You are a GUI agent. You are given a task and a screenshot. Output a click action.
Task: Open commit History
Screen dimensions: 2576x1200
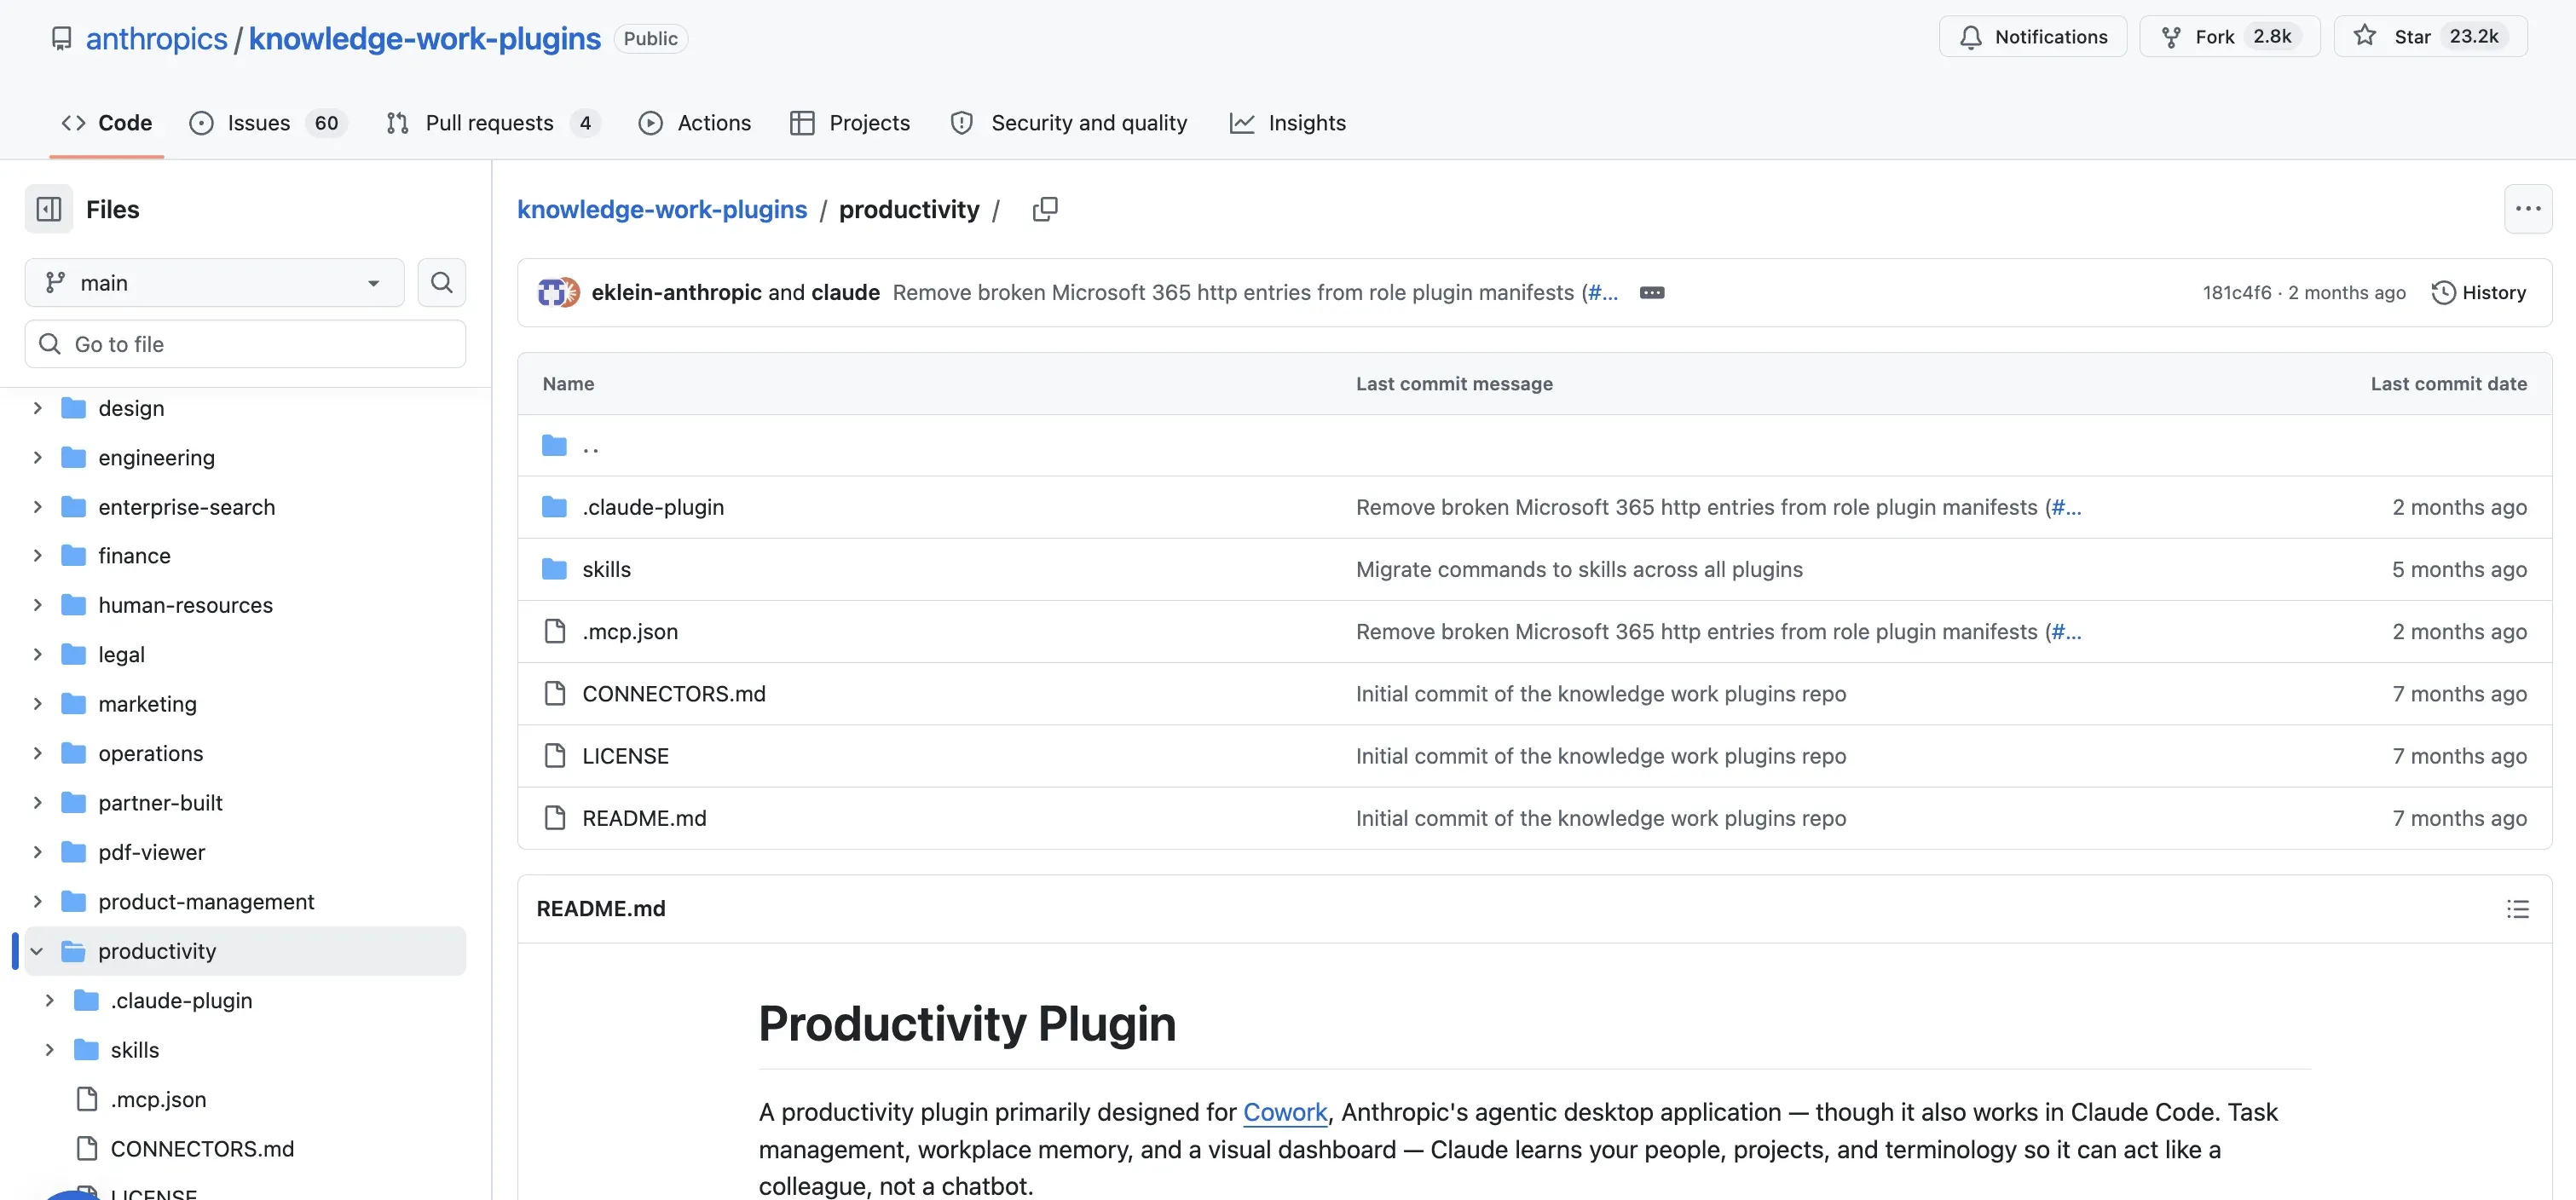[x=2478, y=293]
